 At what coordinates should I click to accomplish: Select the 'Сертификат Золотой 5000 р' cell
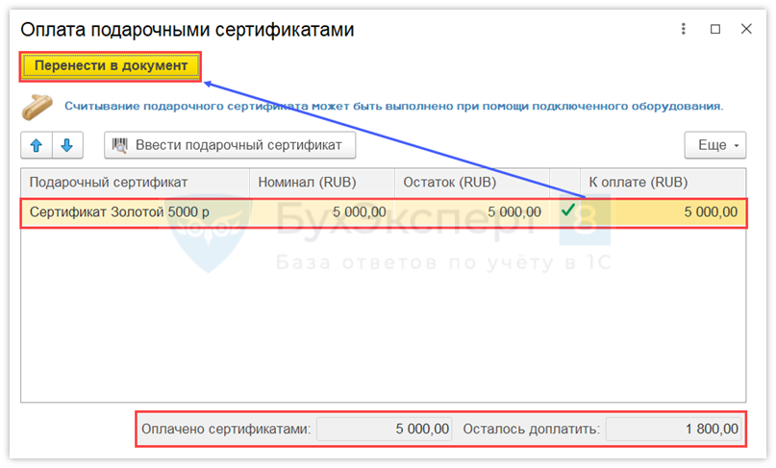coord(136,212)
